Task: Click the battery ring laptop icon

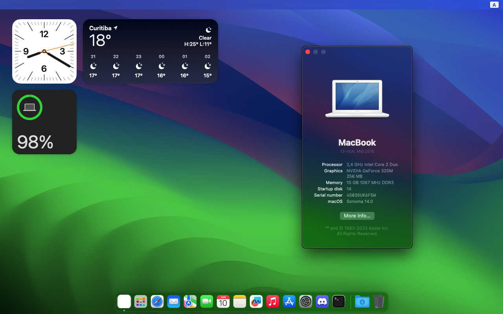Action: [30, 107]
